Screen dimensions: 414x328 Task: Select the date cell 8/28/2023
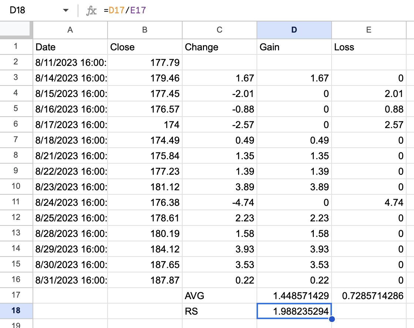coord(70,233)
